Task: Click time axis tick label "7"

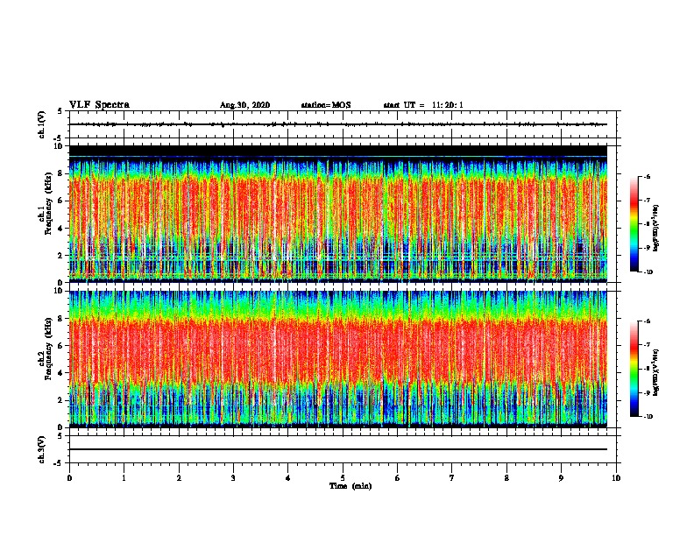Action: point(452,478)
